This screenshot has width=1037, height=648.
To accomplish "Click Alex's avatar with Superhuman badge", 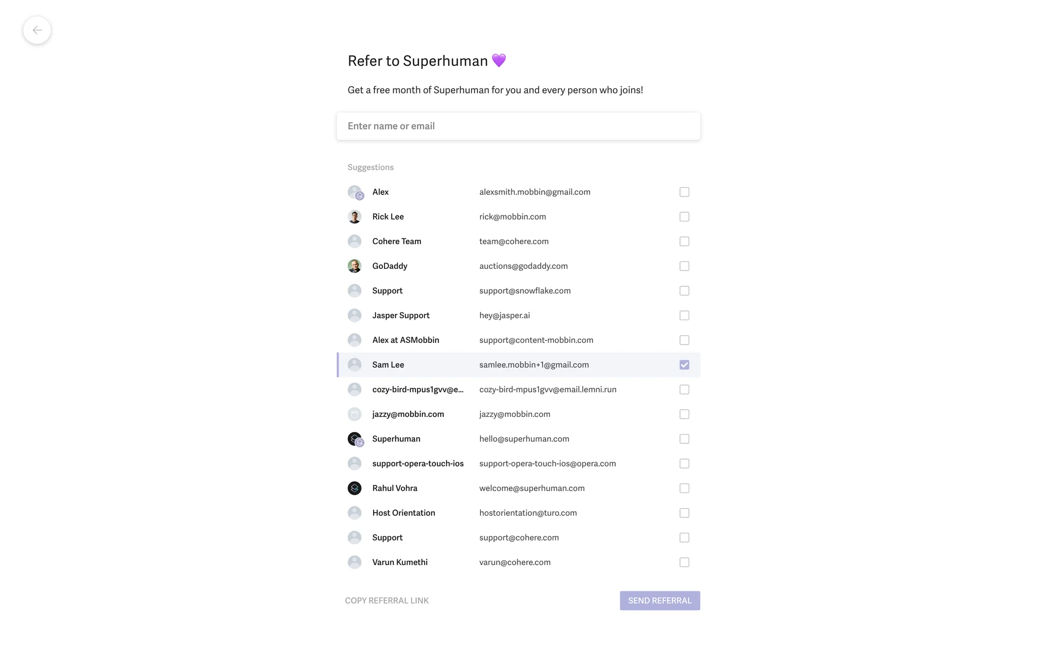I will pyautogui.click(x=354, y=192).
